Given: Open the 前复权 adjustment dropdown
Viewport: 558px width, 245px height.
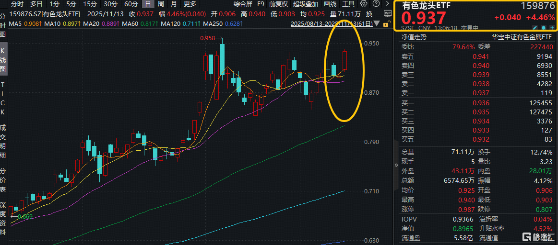Looking at the screenshot, I should [278, 4].
